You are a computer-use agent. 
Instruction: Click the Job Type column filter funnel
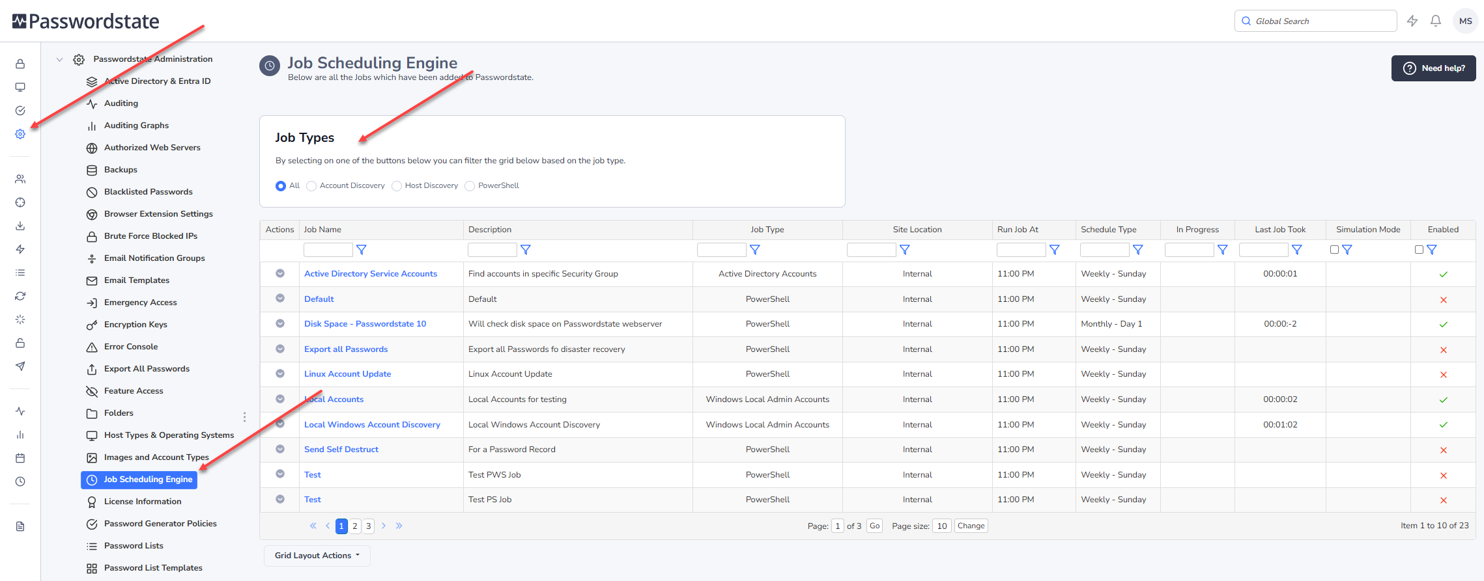click(755, 250)
